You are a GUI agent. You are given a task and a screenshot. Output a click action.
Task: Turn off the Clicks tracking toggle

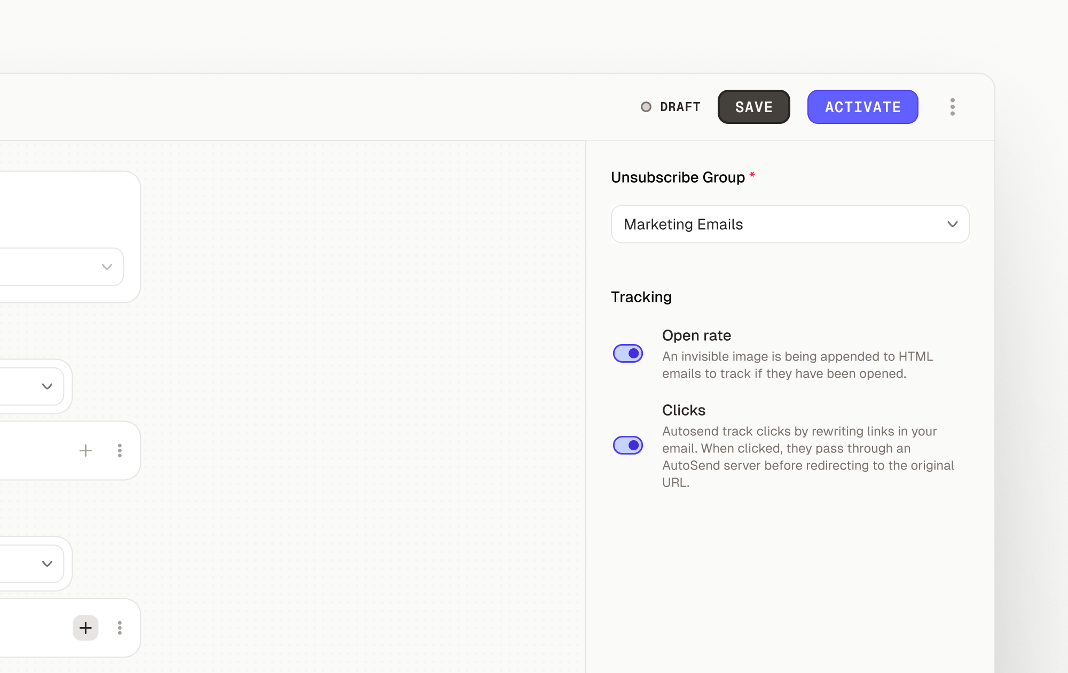click(x=627, y=445)
